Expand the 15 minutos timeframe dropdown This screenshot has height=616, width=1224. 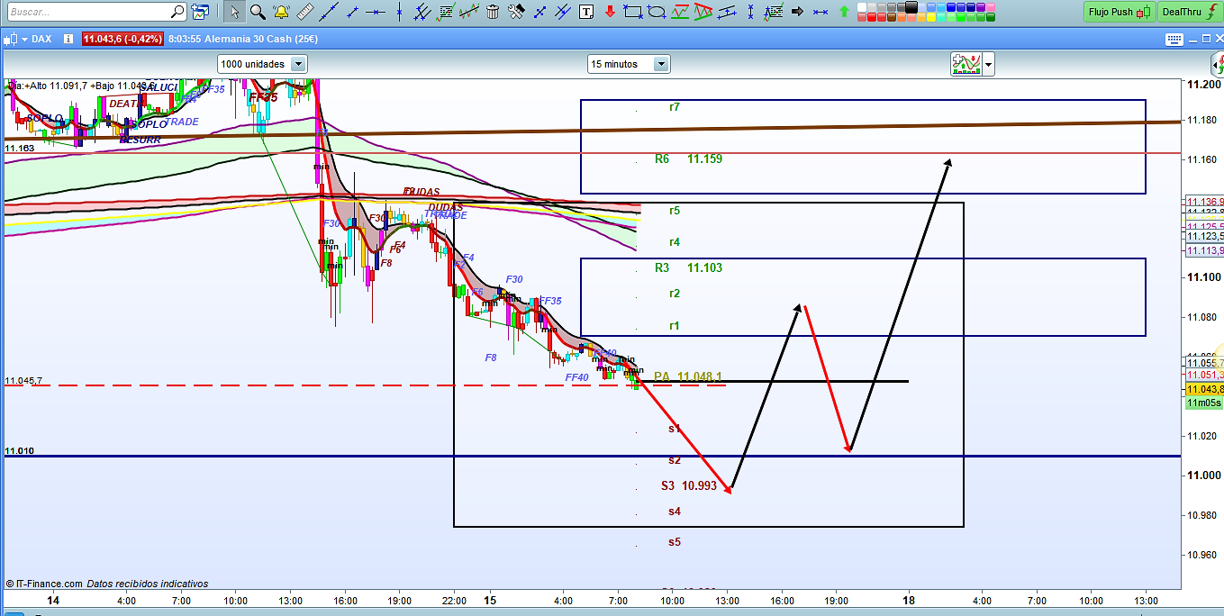[x=661, y=64]
